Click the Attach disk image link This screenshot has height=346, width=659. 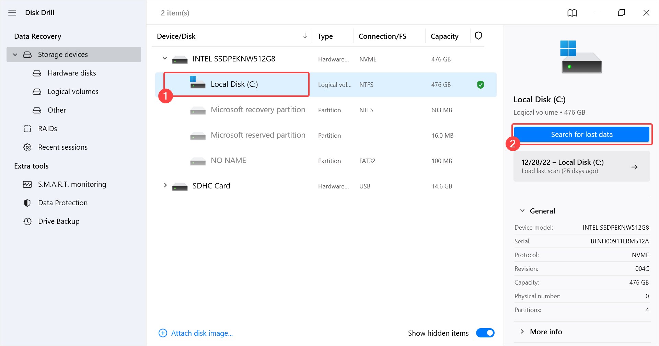[x=202, y=333]
